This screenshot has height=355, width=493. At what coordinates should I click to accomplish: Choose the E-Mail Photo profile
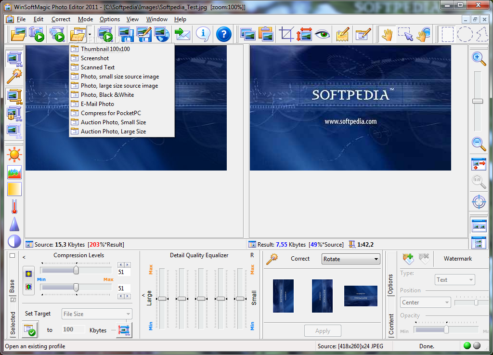[x=122, y=104]
